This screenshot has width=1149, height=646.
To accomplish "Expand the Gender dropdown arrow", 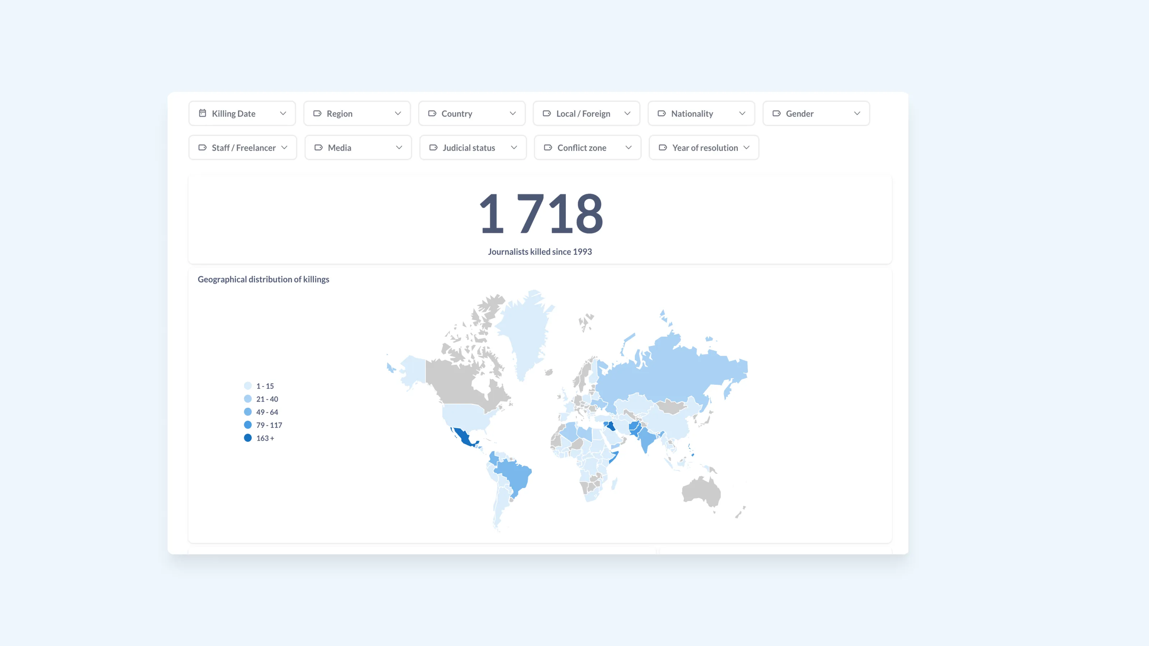I will point(857,113).
